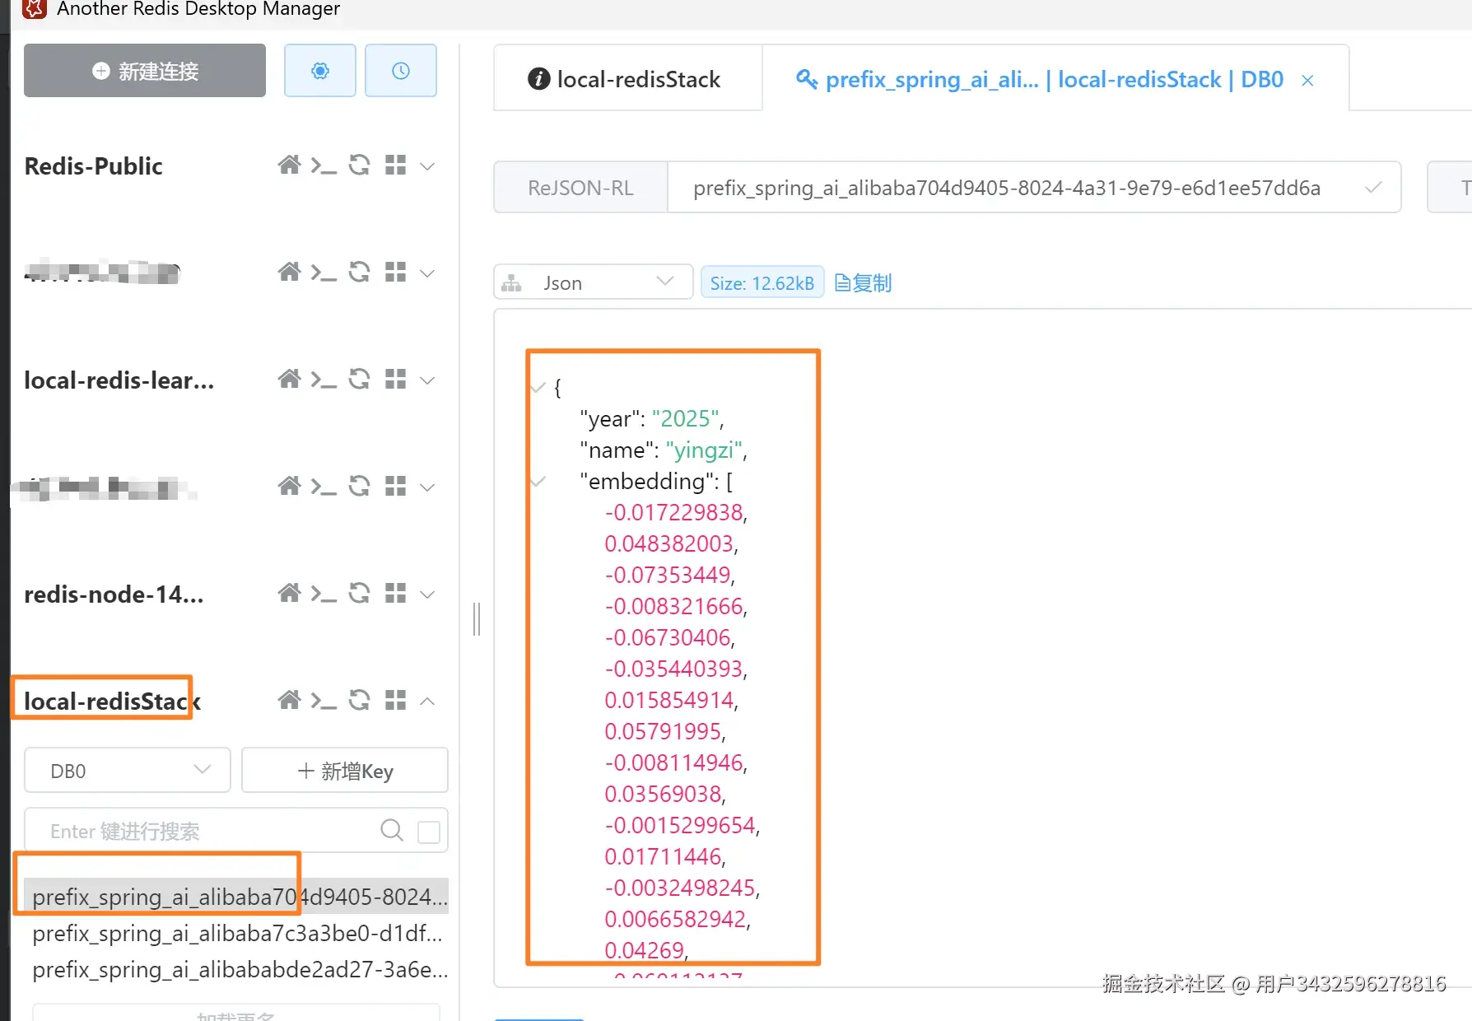Close the prefix_spring_ai_ali... key tab

coord(1307,80)
